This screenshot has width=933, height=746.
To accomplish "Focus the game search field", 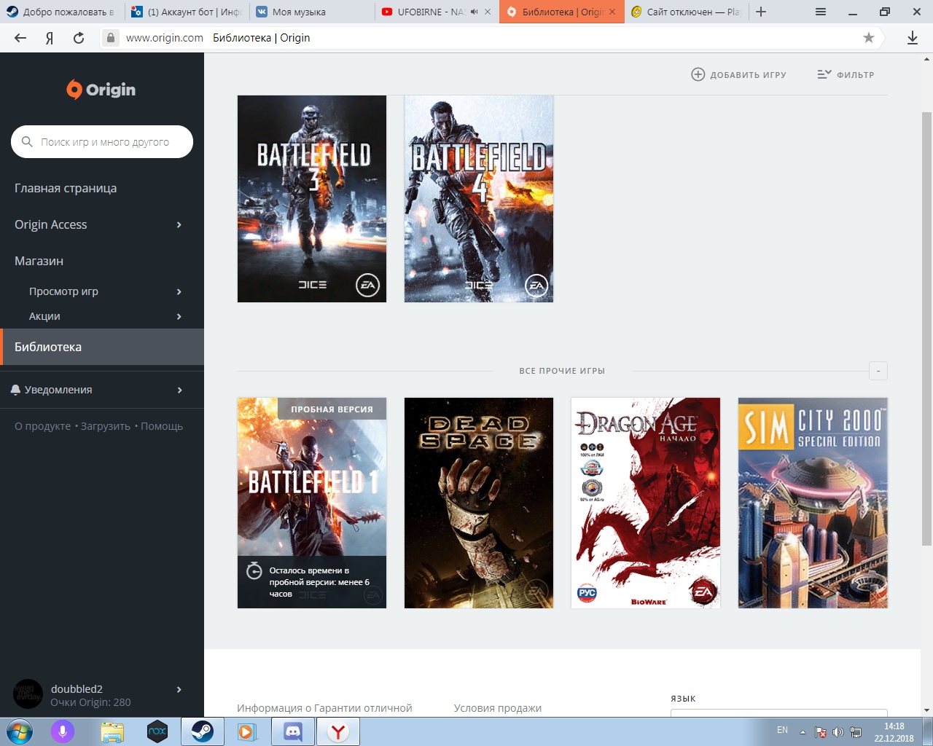I will point(102,142).
